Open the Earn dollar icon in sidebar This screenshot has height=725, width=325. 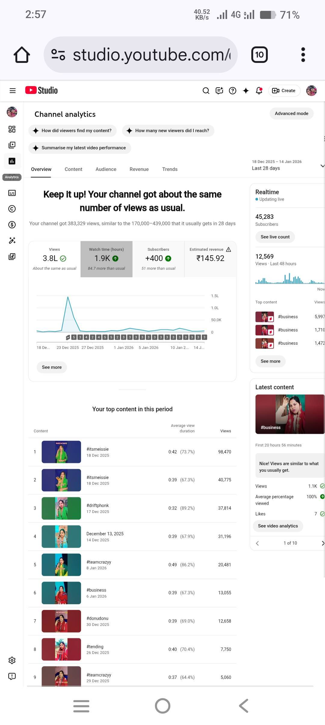(x=12, y=225)
